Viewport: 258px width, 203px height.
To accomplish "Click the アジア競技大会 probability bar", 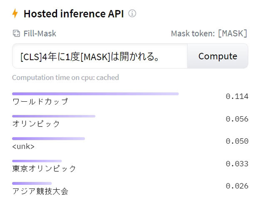I will 32,183.
